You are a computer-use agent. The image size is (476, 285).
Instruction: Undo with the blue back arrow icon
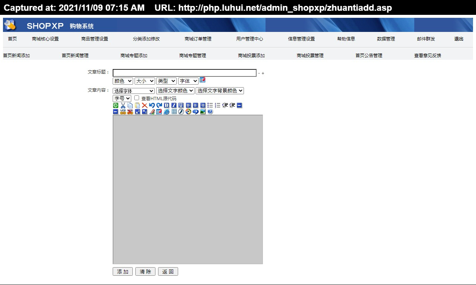[152, 105]
